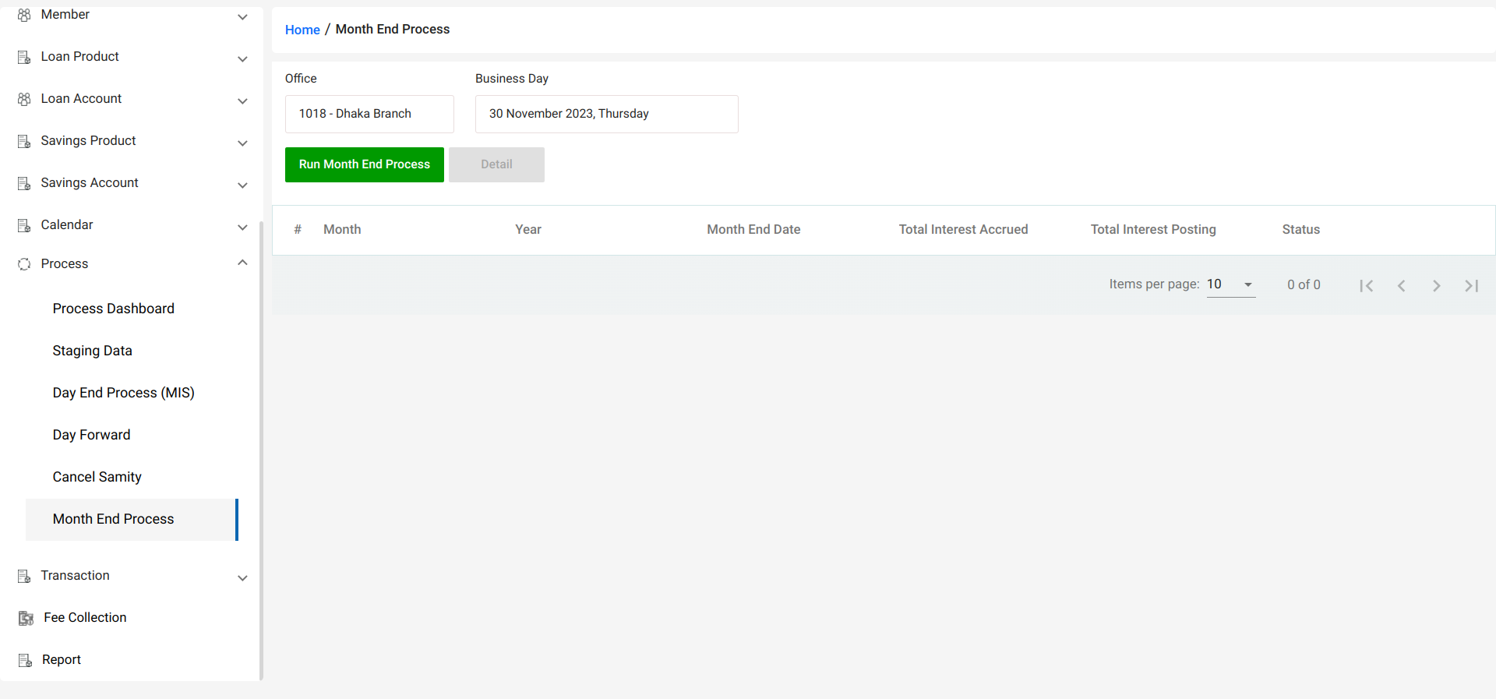
Task: Open Cancel Samity menu item
Action: [x=97, y=477]
